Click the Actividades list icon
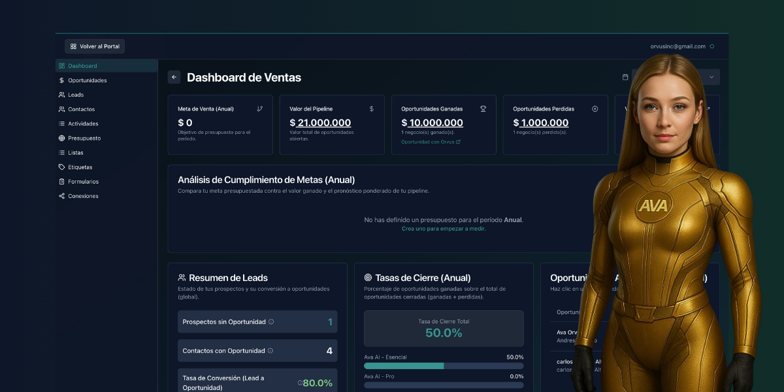The height and width of the screenshot is (392, 784). coord(62,123)
